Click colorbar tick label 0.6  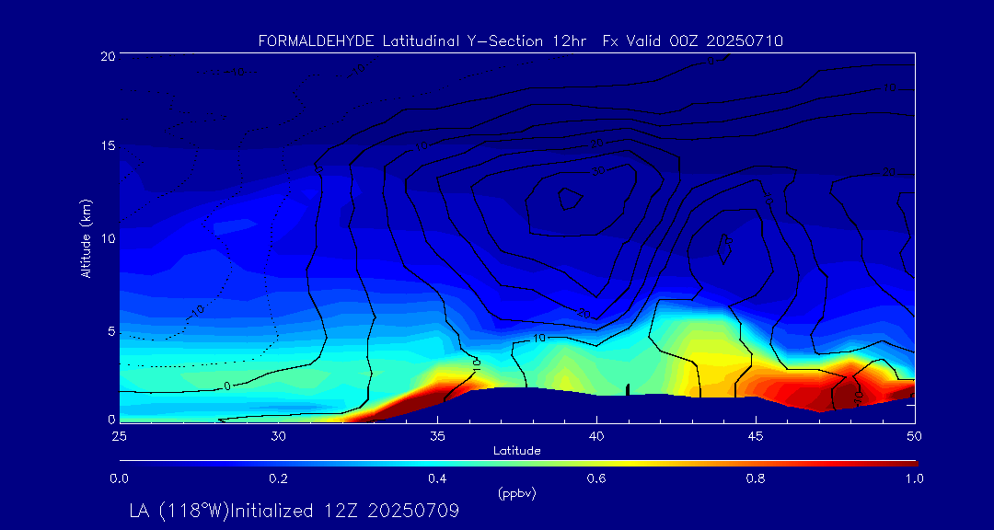[x=596, y=478]
